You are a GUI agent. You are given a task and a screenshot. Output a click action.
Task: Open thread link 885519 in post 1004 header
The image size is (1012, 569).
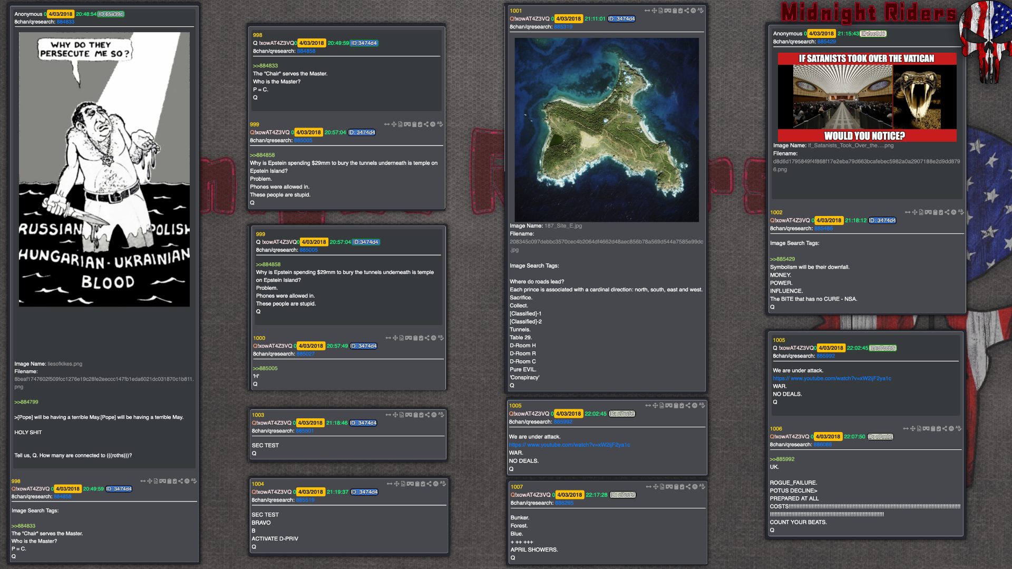pyautogui.click(x=305, y=500)
